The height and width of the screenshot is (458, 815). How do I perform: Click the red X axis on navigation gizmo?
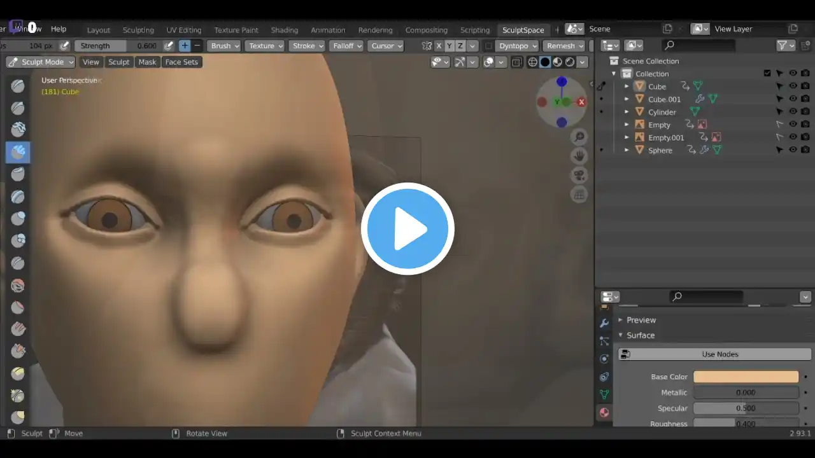[x=581, y=102]
